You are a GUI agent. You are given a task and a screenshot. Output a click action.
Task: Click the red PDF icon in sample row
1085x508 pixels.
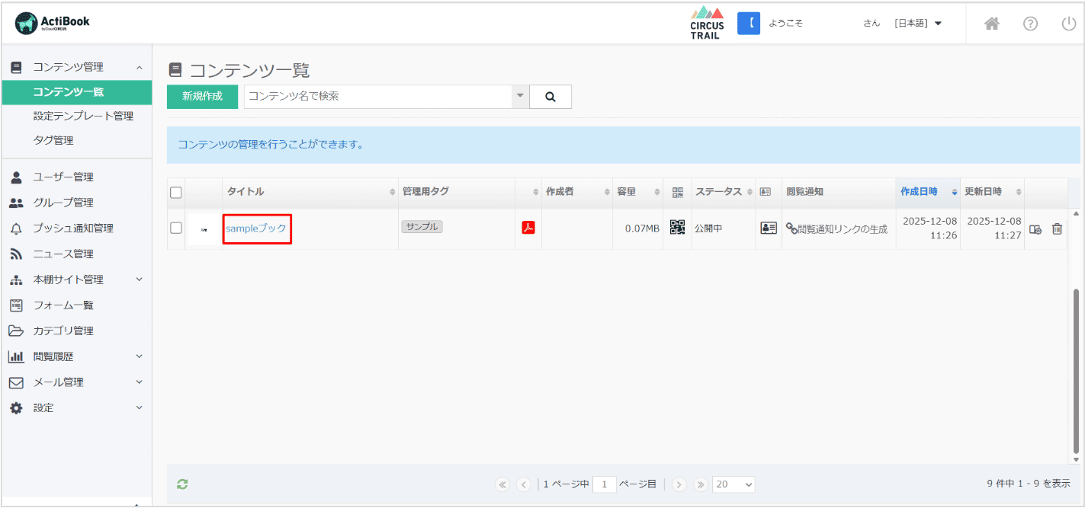[x=528, y=228]
